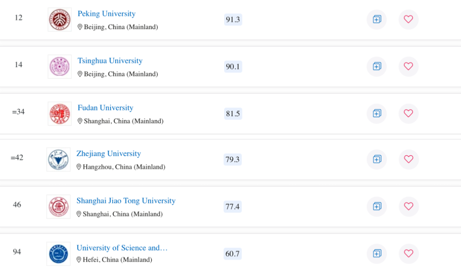
Task: Favorite Peking University with heart icon
Action: 408,19
